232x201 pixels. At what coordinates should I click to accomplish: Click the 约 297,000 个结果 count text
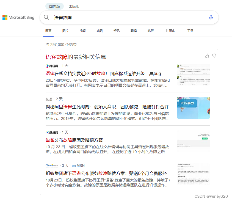pos(61,45)
